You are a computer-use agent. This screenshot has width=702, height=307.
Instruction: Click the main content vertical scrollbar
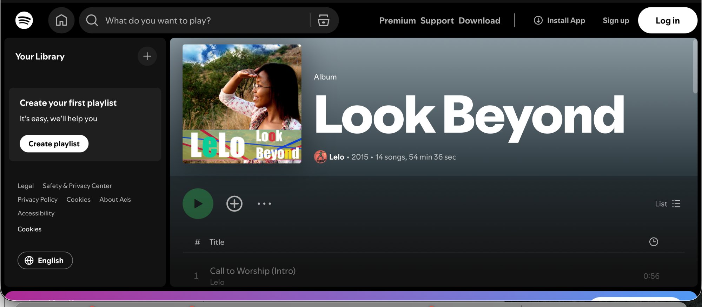(x=695, y=67)
